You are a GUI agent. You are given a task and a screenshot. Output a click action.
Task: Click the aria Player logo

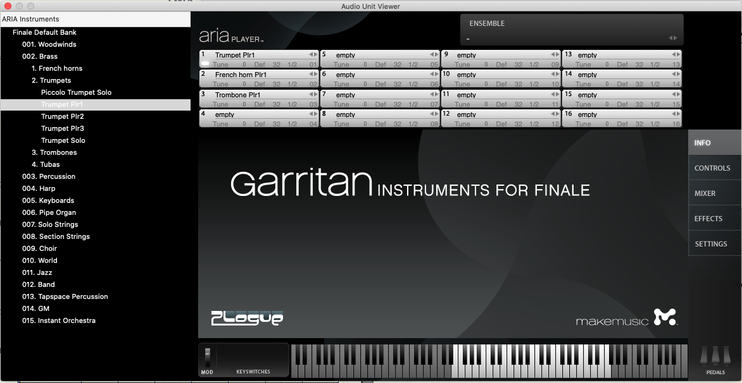point(230,36)
